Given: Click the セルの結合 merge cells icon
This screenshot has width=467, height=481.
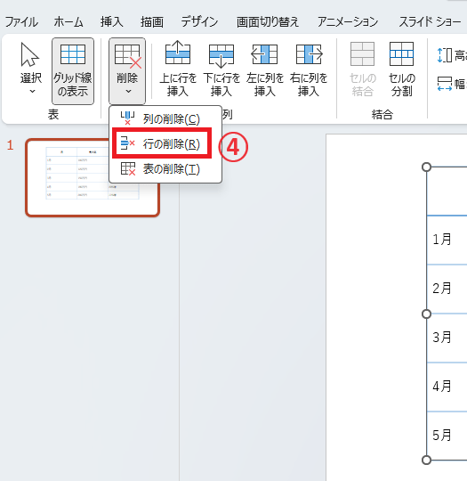Looking at the screenshot, I should (363, 54).
